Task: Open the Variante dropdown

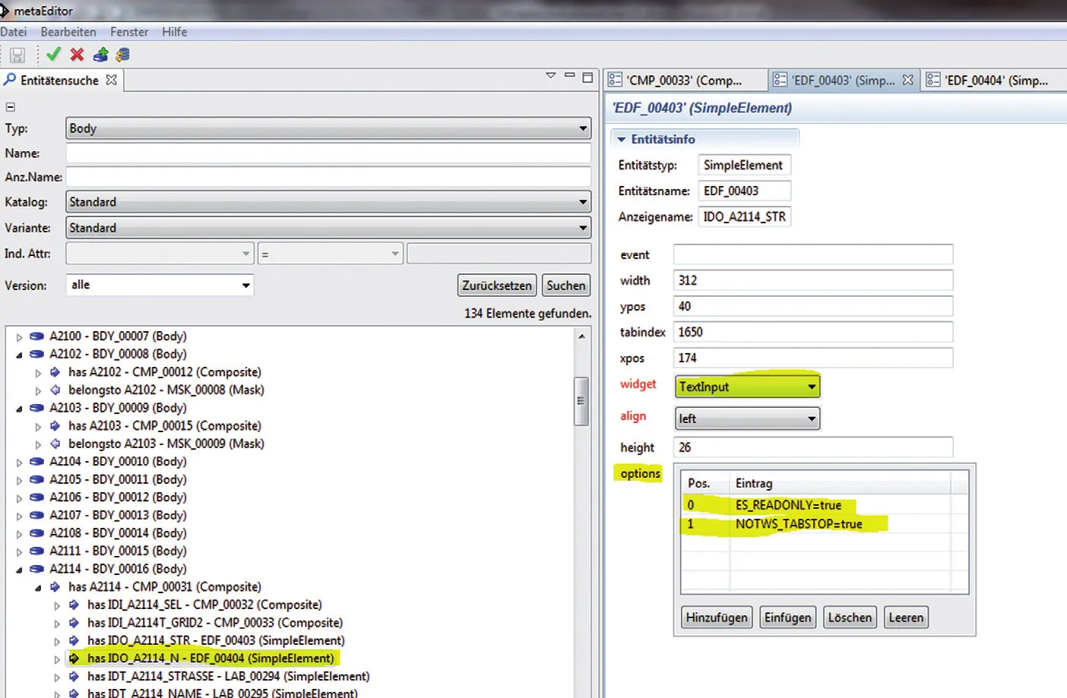Action: [x=328, y=228]
